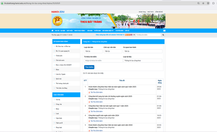Open Tải File đính kèm for quý 1 năm 2025
This screenshot has width=217, height=132.
tap(96, 112)
